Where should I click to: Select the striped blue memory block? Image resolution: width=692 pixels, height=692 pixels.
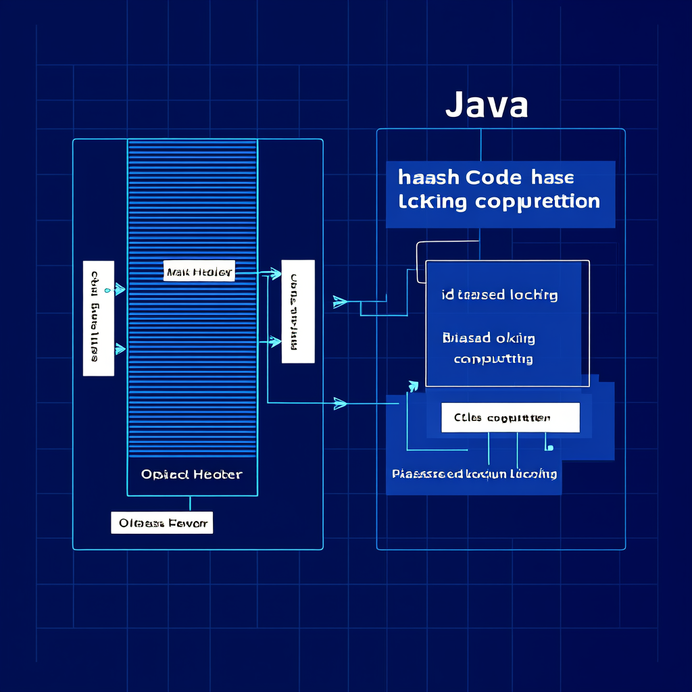pos(193,299)
